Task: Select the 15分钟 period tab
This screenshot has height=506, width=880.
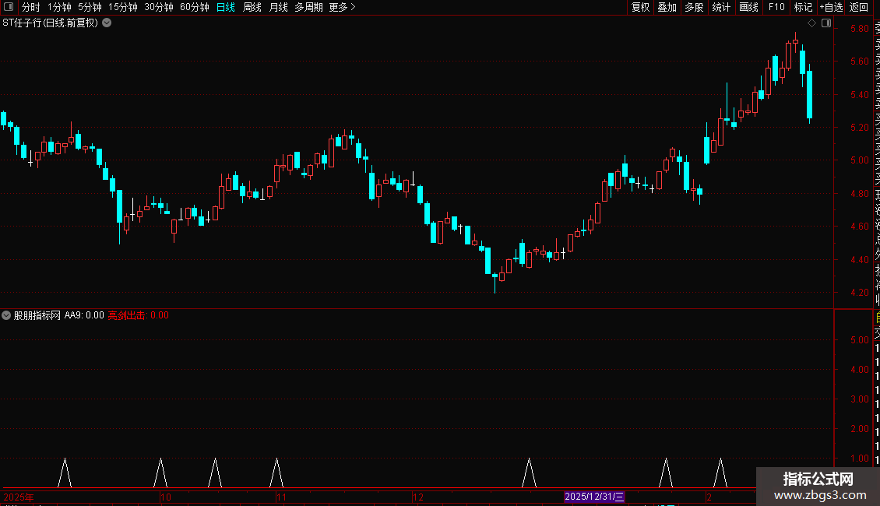Action: pos(123,7)
